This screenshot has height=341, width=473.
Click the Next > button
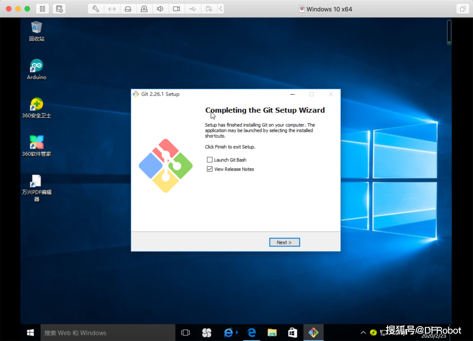(x=284, y=242)
